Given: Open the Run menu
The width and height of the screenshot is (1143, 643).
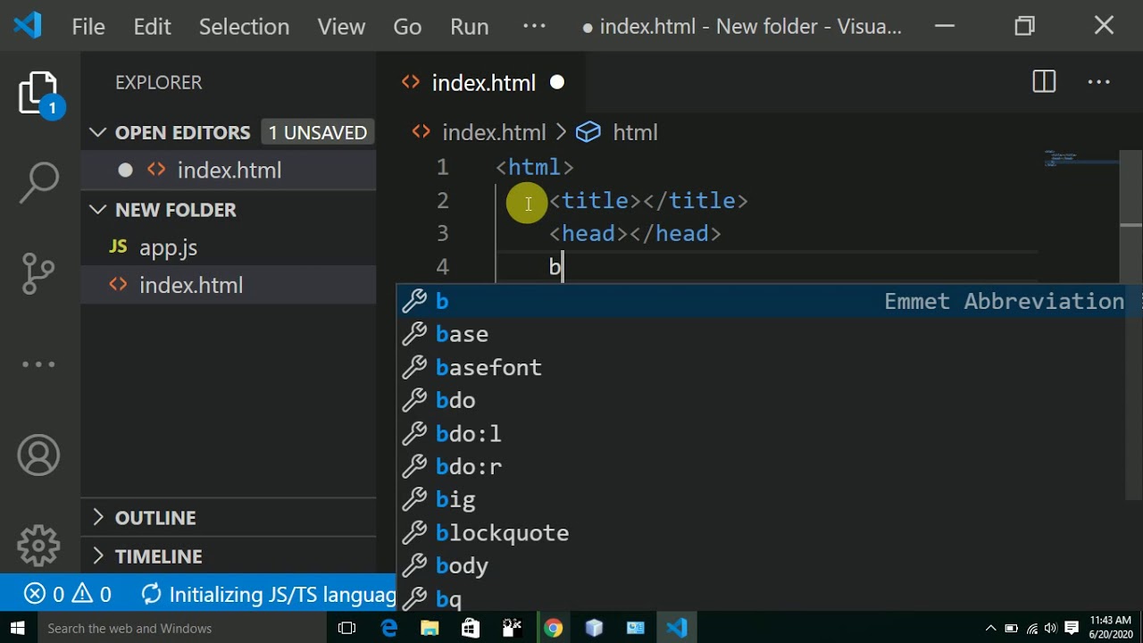Looking at the screenshot, I should click(x=469, y=27).
